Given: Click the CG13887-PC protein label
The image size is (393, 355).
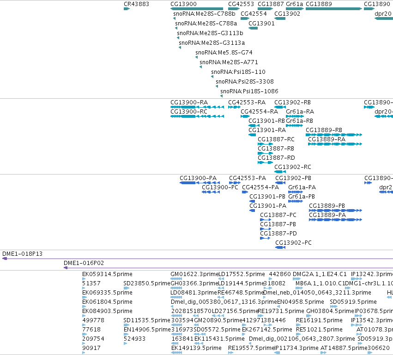Looking at the screenshot, I should [278, 215].
